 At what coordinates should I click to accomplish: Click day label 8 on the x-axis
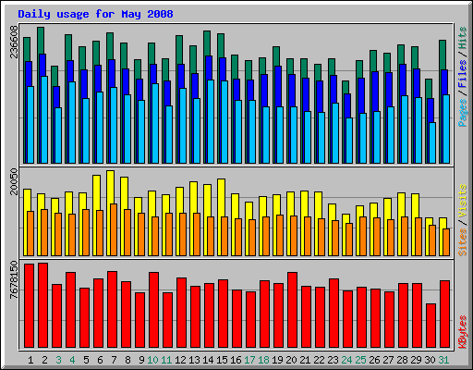click(127, 360)
